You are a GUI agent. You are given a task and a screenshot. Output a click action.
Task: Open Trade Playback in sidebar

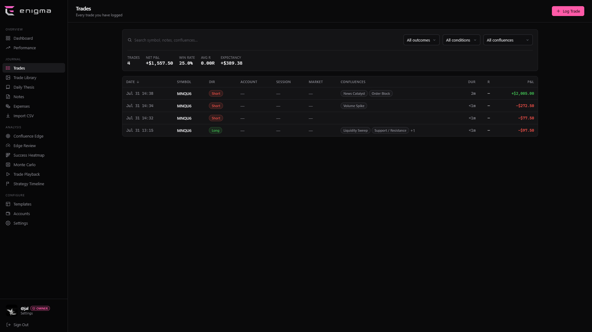pyautogui.click(x=34, y=174)
